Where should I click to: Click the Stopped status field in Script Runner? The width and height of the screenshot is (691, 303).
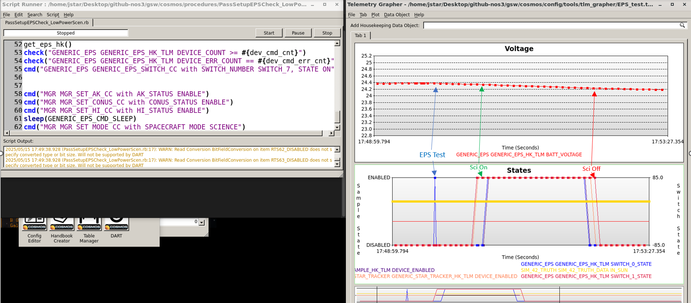pyautogui.click(x=66, y=33)
